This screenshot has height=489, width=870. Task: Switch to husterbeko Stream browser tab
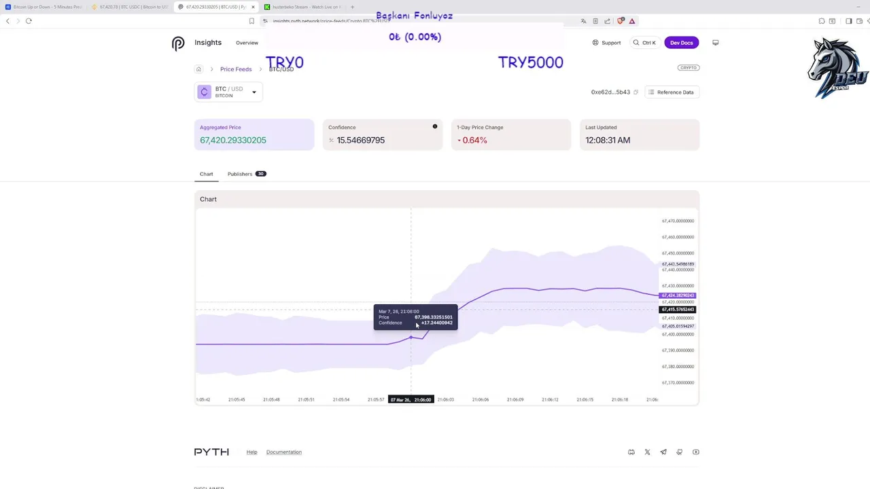[x=303, y=7]
